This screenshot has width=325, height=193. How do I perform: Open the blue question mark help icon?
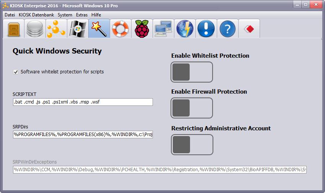(227, 29)
